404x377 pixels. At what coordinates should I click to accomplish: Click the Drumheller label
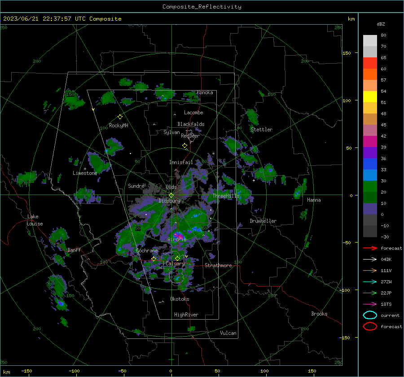263,221
